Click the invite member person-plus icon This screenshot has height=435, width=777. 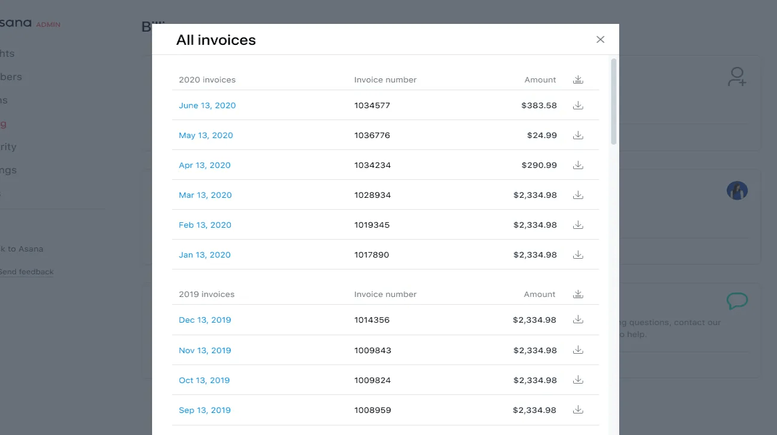click(x=737, y=76)
